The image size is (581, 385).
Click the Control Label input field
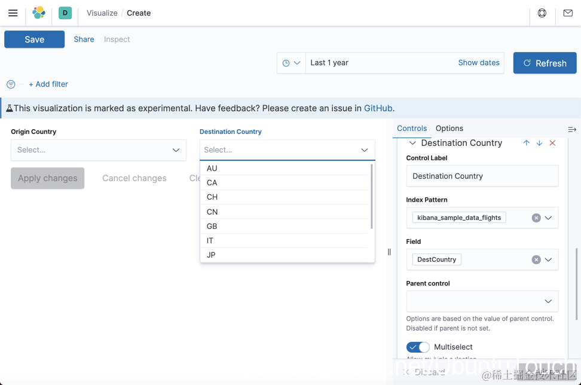tap(482, 176)
